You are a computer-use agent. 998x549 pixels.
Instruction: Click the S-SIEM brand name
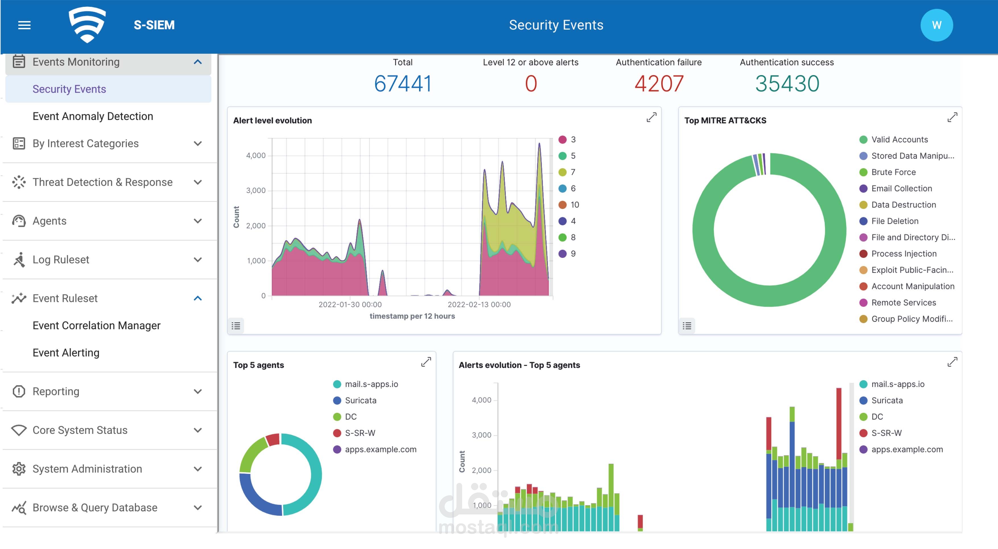tap(154, 25)
